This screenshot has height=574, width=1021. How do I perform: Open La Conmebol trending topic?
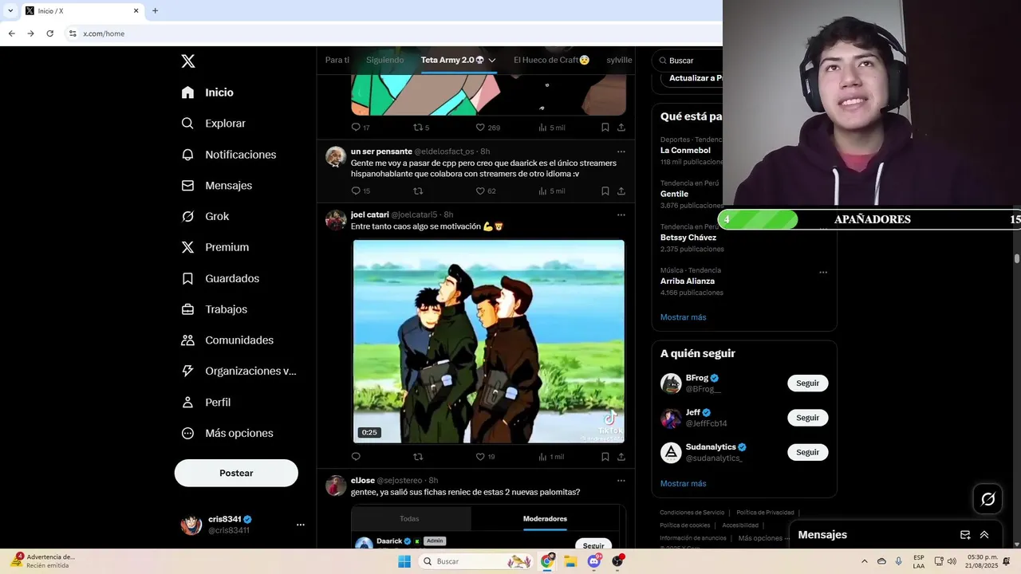(x=685, y=150)
